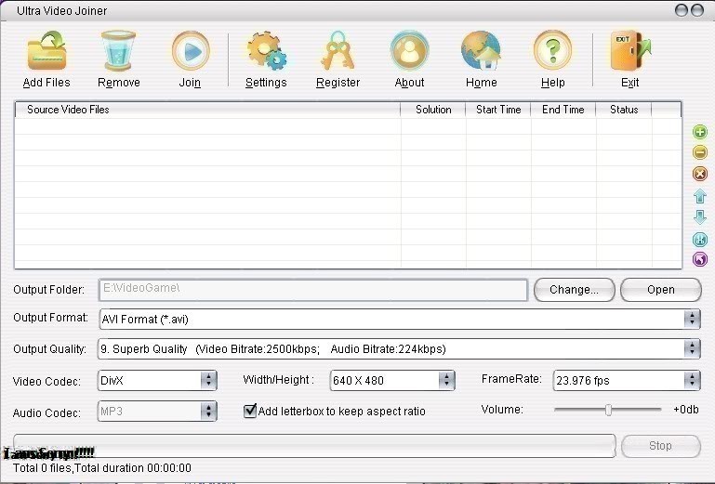Click the Volume slider handle
The image size is (715, 484).
click(608, 410)
